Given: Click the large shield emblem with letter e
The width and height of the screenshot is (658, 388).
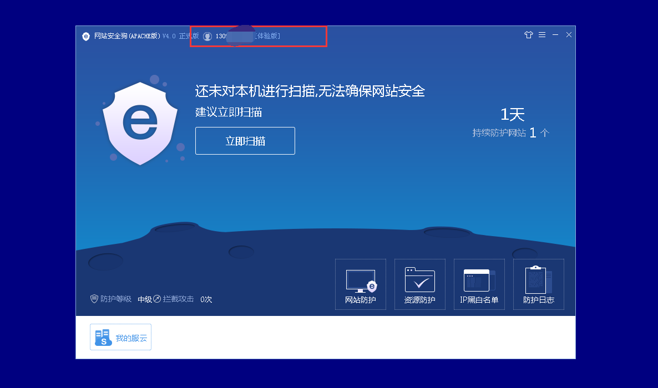Looking at the screenshot, I should pyautogui.click(x=140, y=123).
